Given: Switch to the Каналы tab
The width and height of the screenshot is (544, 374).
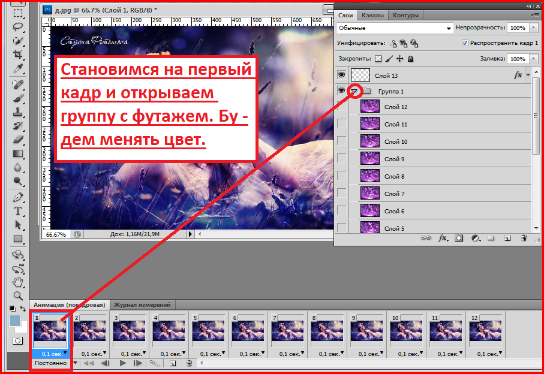Looking at the screenshot, I should coord(372,15).
